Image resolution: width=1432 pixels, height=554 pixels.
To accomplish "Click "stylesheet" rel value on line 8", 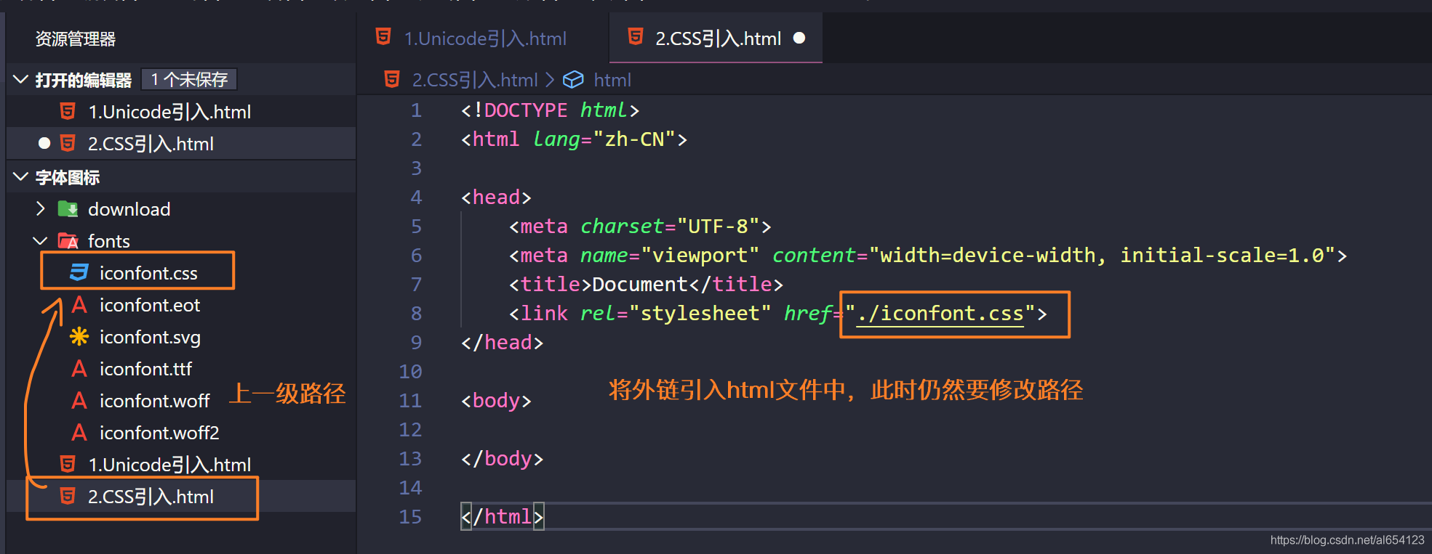I will pyautogui.click(x=700, y=314).
